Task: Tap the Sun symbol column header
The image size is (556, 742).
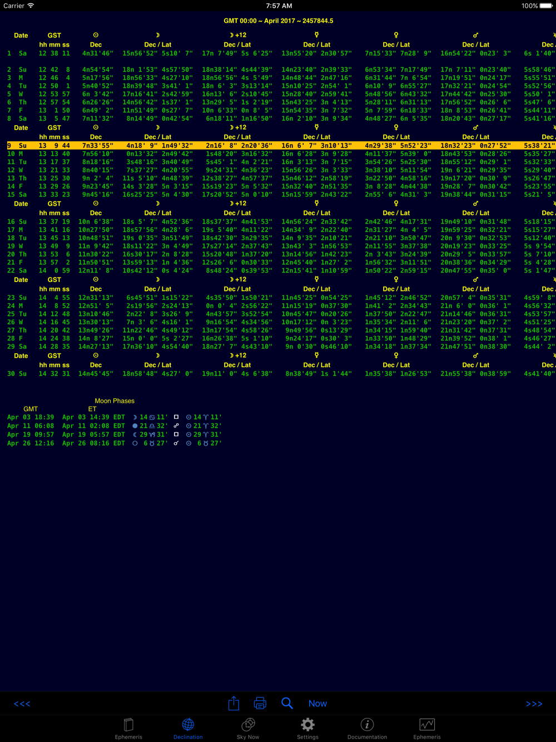Action: pos(96,35)
